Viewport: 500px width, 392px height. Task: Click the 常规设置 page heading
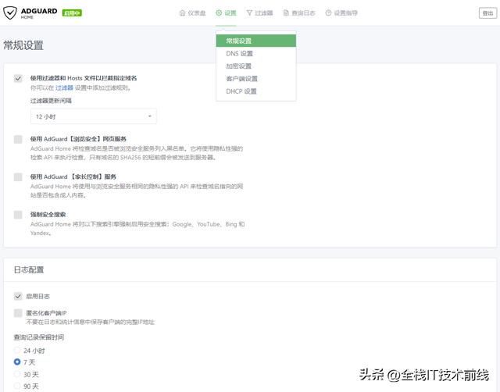click(23, 45)
